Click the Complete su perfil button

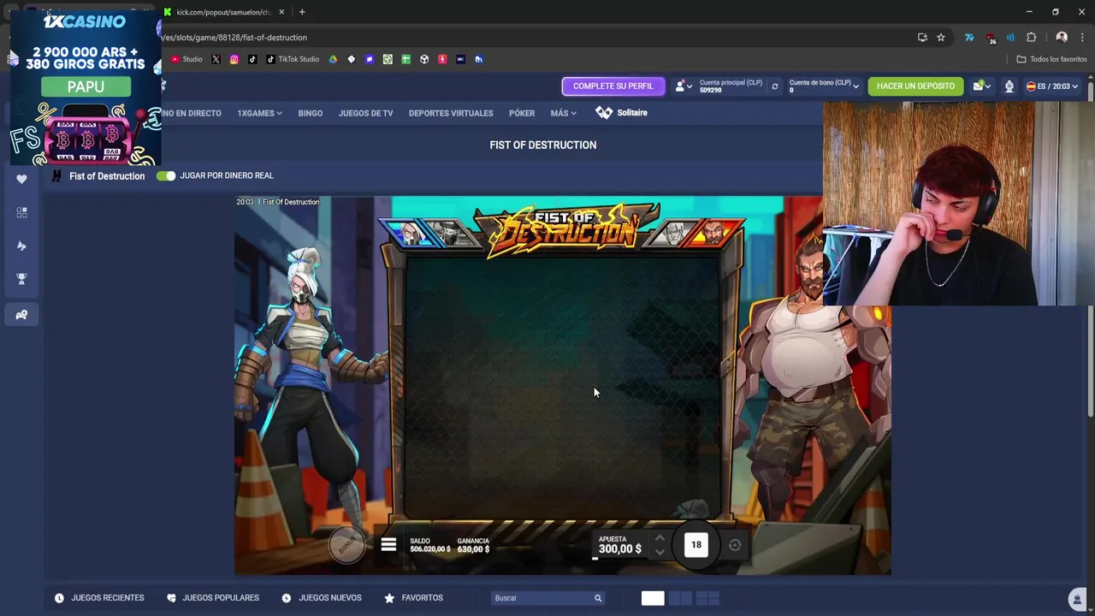click(613, 86)
